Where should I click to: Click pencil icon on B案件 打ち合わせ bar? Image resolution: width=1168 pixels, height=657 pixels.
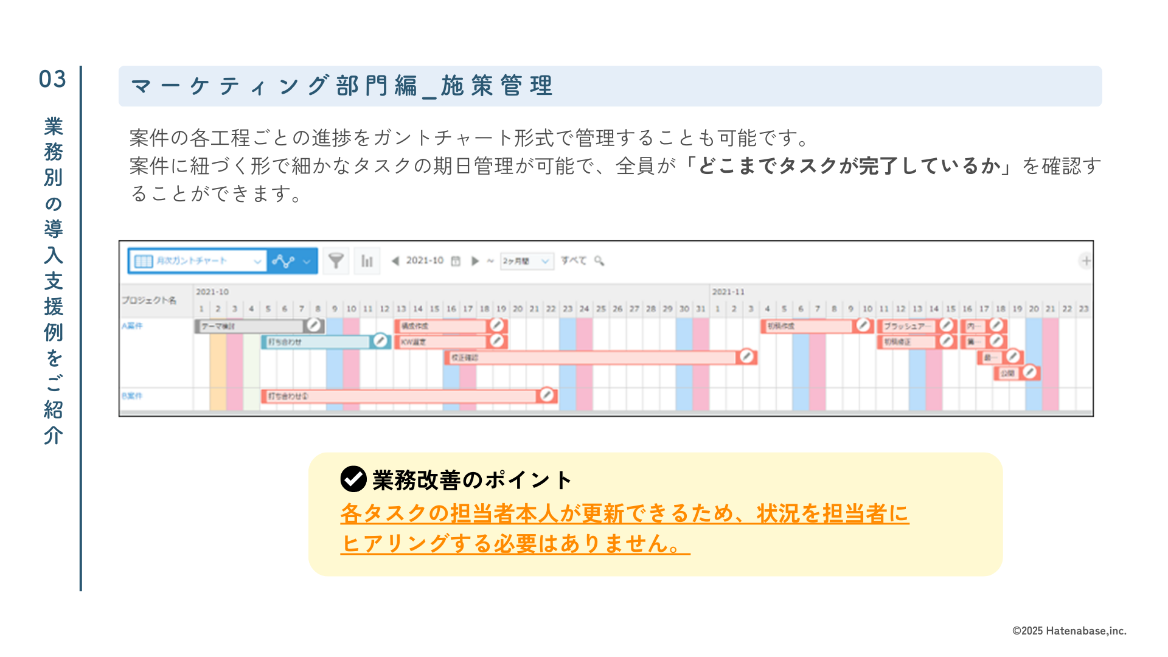(x=547, y=395)
